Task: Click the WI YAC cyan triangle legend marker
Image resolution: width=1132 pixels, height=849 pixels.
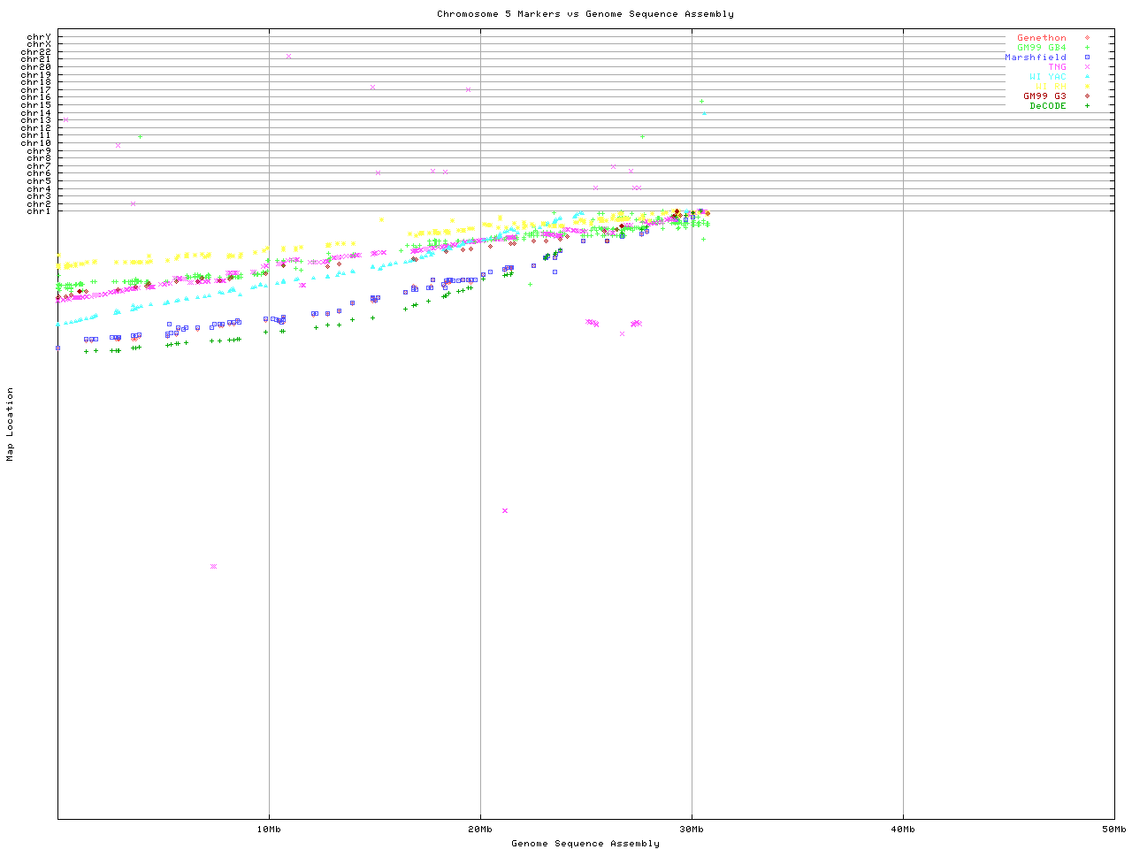Action: (x=1087, y=77)
